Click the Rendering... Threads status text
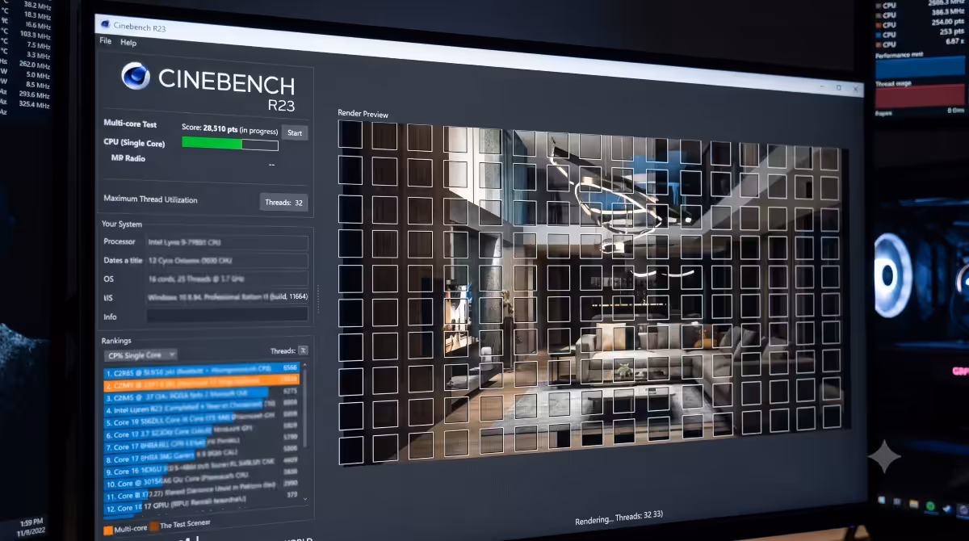 coord(619,520)
